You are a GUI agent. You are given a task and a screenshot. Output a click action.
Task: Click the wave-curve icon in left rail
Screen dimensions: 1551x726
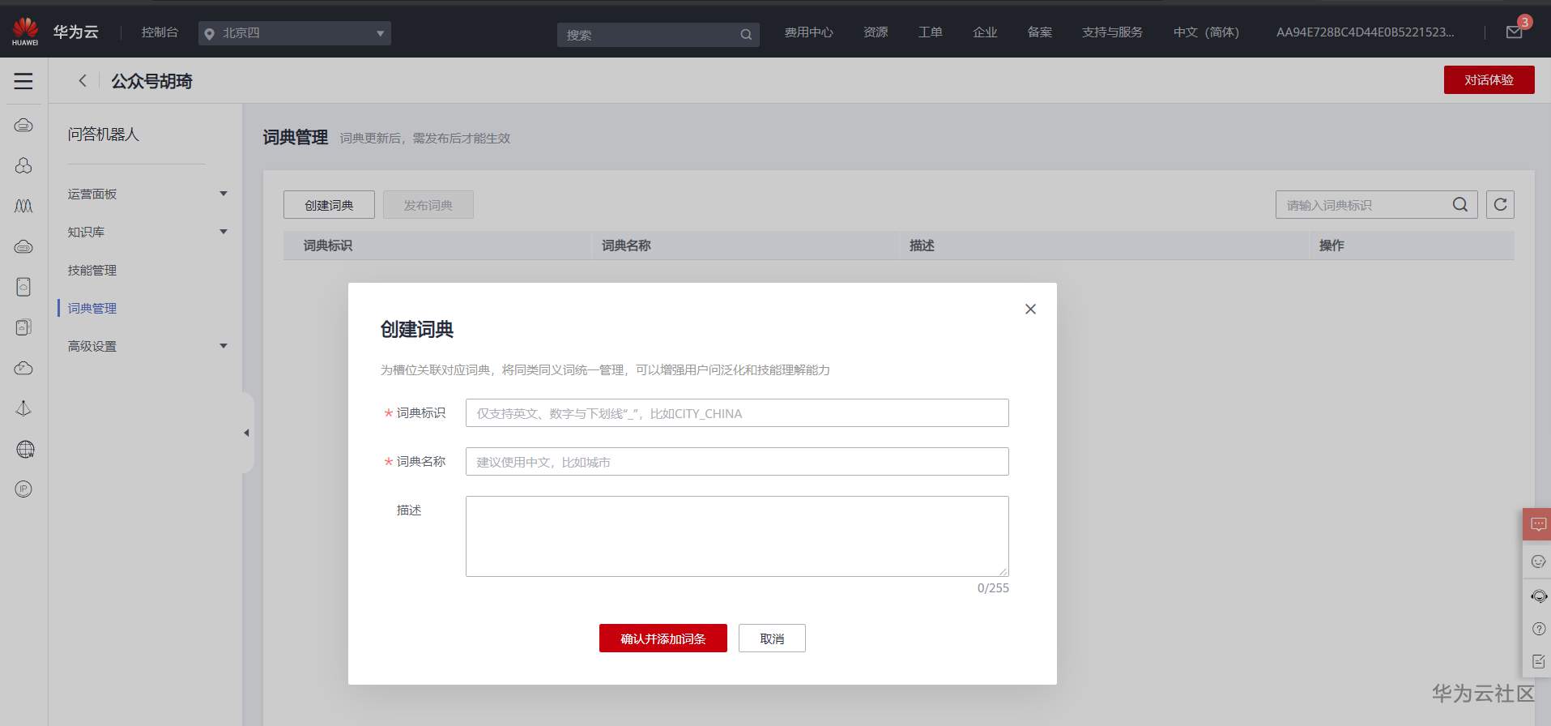(23, 206)
